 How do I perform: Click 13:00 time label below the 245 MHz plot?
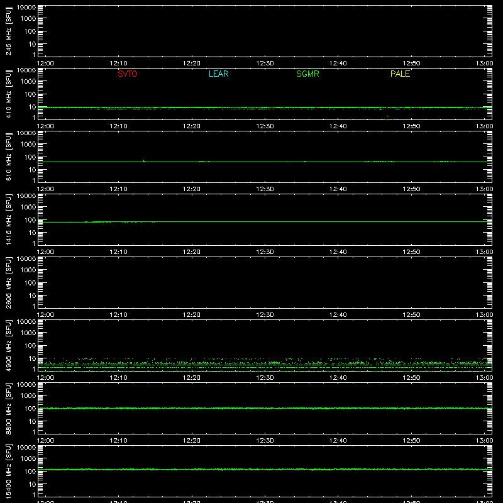click(x=484, y=64)
